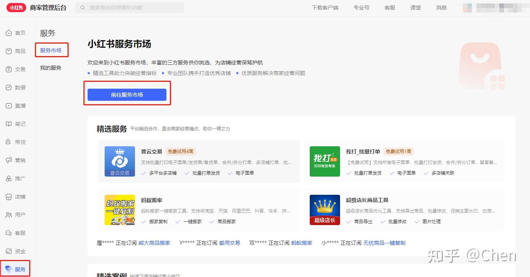Open the 首页 home sidebar icon

[15, 33]
